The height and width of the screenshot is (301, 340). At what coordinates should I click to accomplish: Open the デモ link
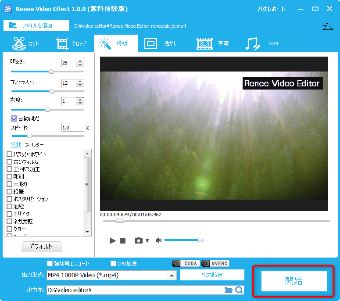328,27
